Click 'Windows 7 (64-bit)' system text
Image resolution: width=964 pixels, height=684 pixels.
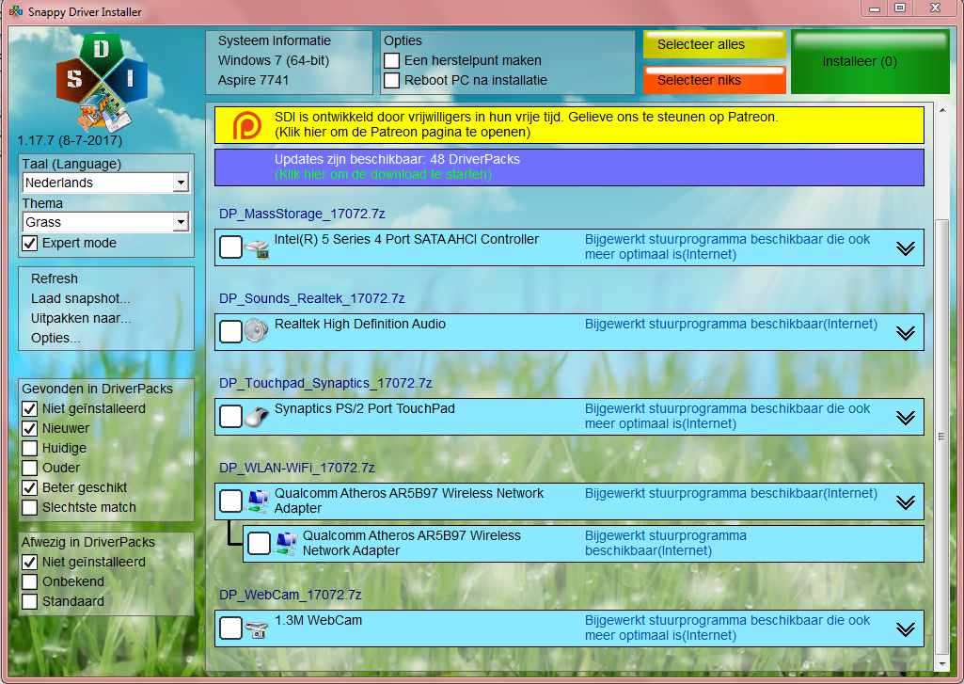(274, 60)
